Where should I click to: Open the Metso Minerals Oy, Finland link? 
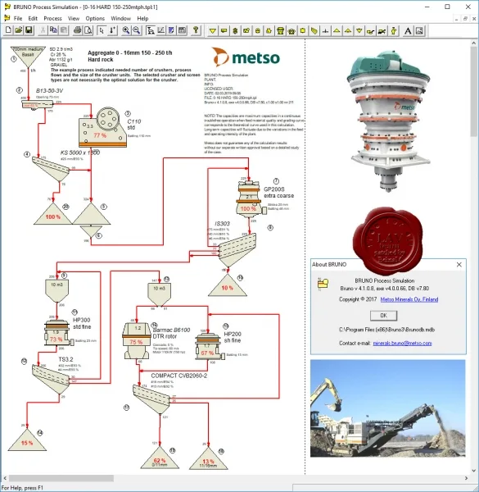click(409, 299)
